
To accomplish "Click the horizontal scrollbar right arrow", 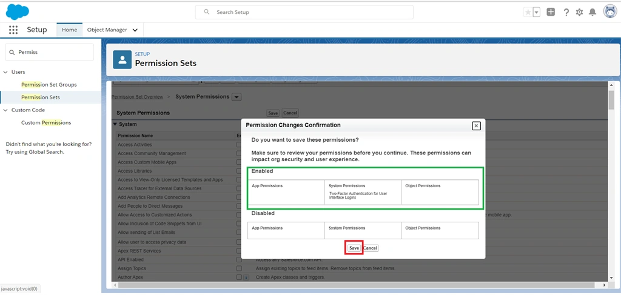I will tap(605, 285).
